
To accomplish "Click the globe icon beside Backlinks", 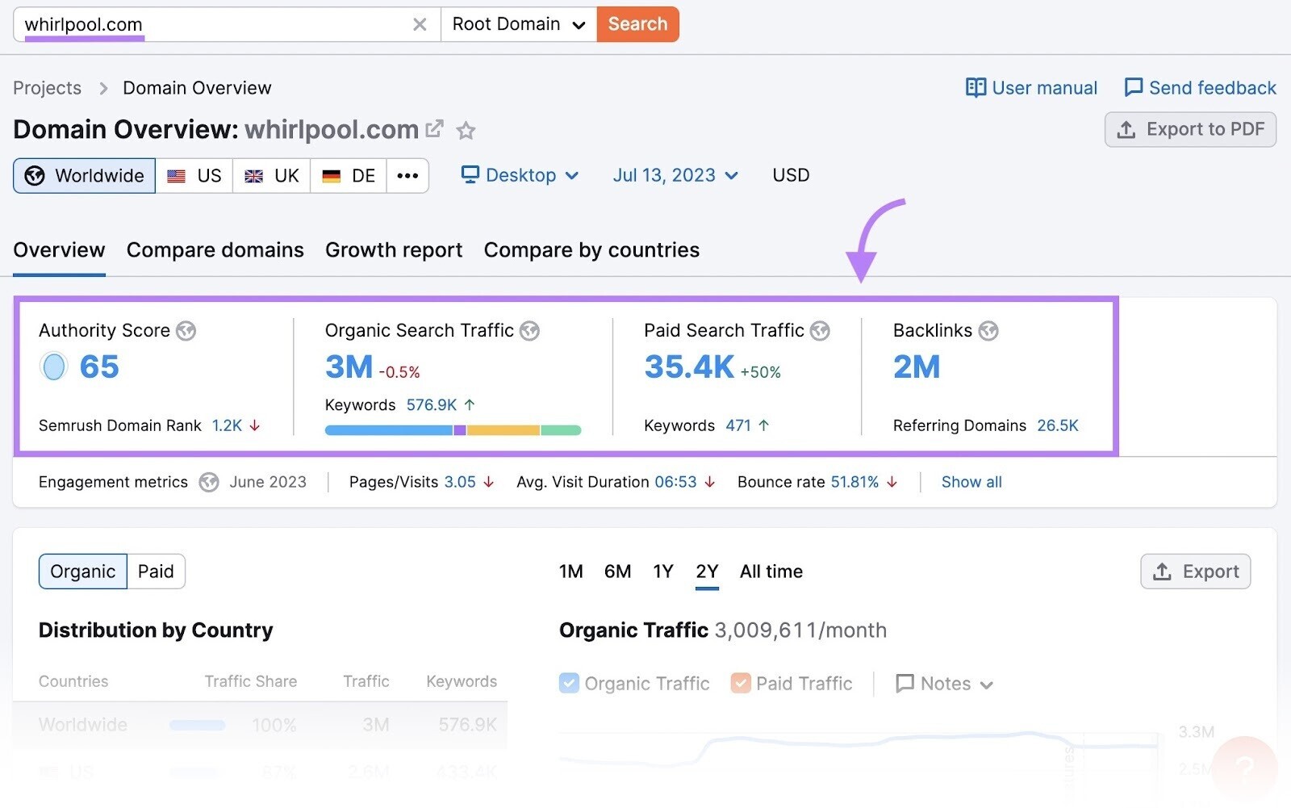I will pos(988,331).
